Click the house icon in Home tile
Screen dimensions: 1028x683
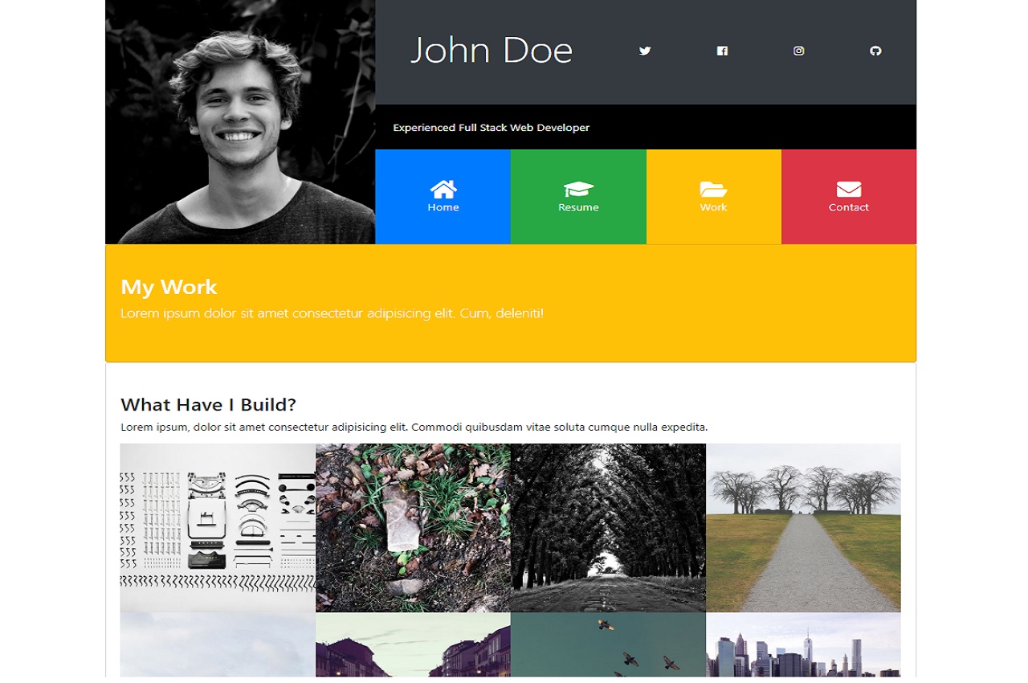coord(443,189)
